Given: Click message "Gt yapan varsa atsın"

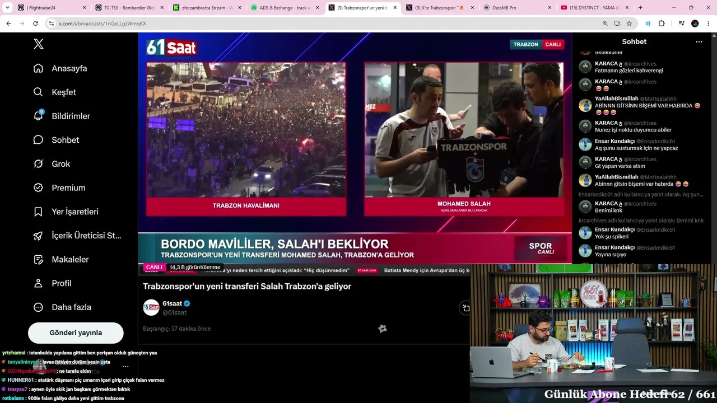Looking at the screenshot, I should point(620,166).
